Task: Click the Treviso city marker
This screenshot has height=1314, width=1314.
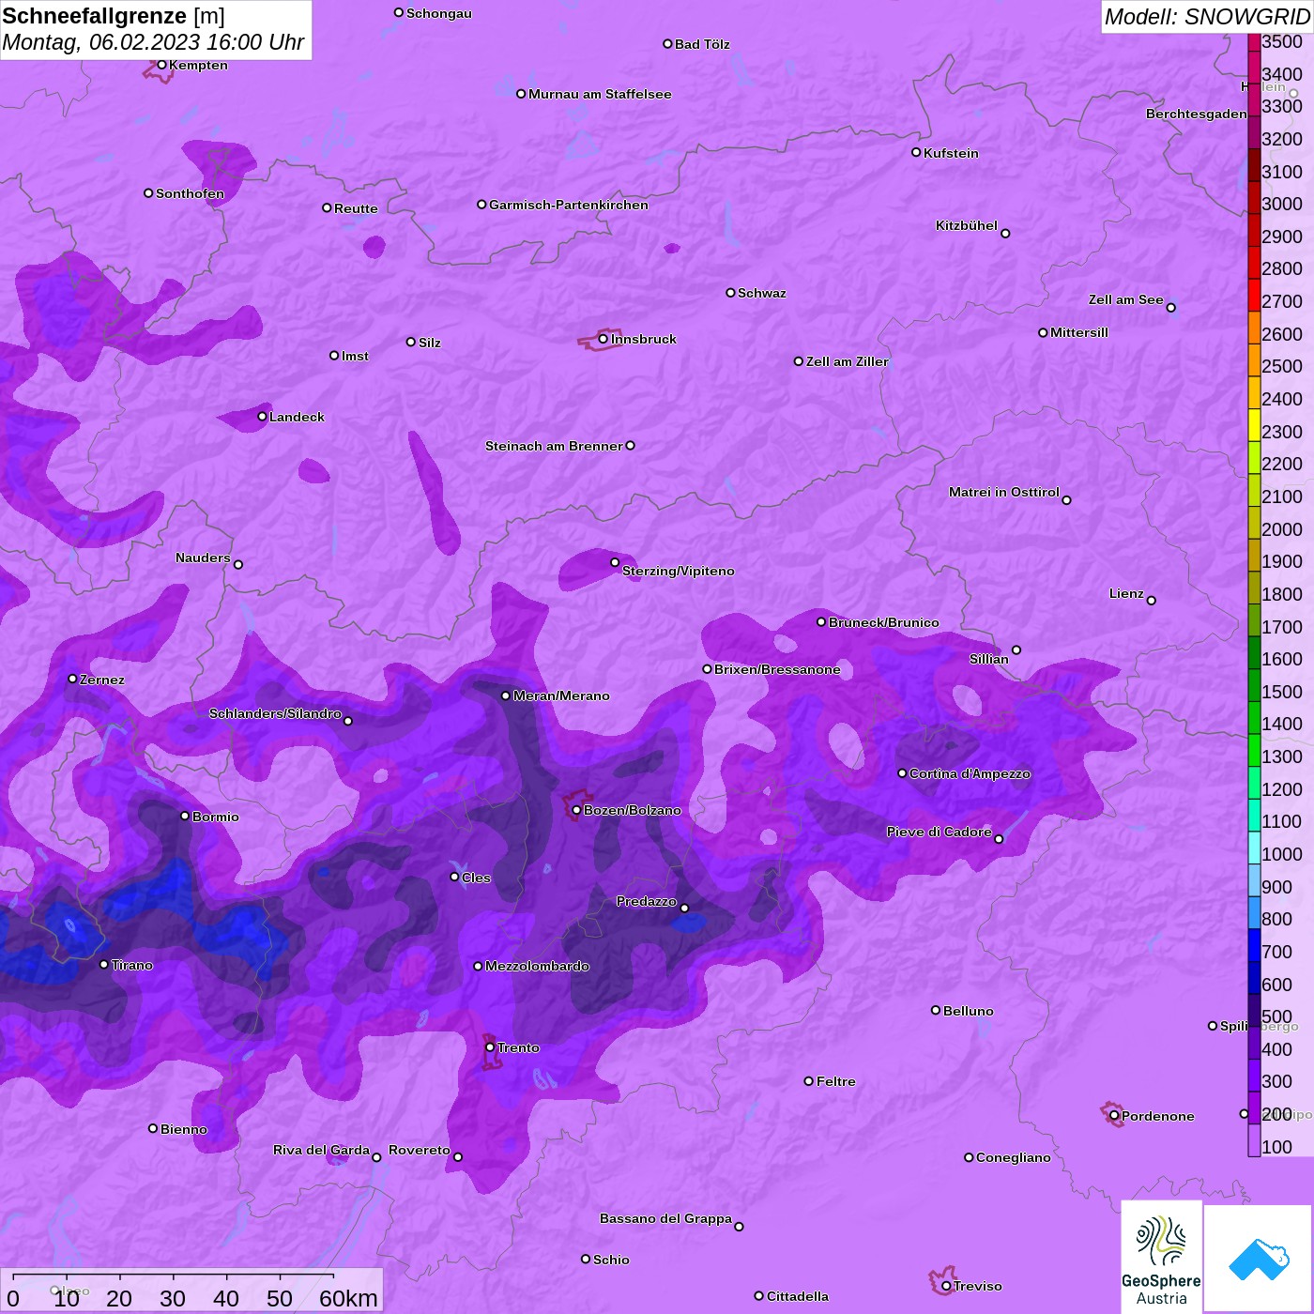Action: click(x=946, y=1286)
